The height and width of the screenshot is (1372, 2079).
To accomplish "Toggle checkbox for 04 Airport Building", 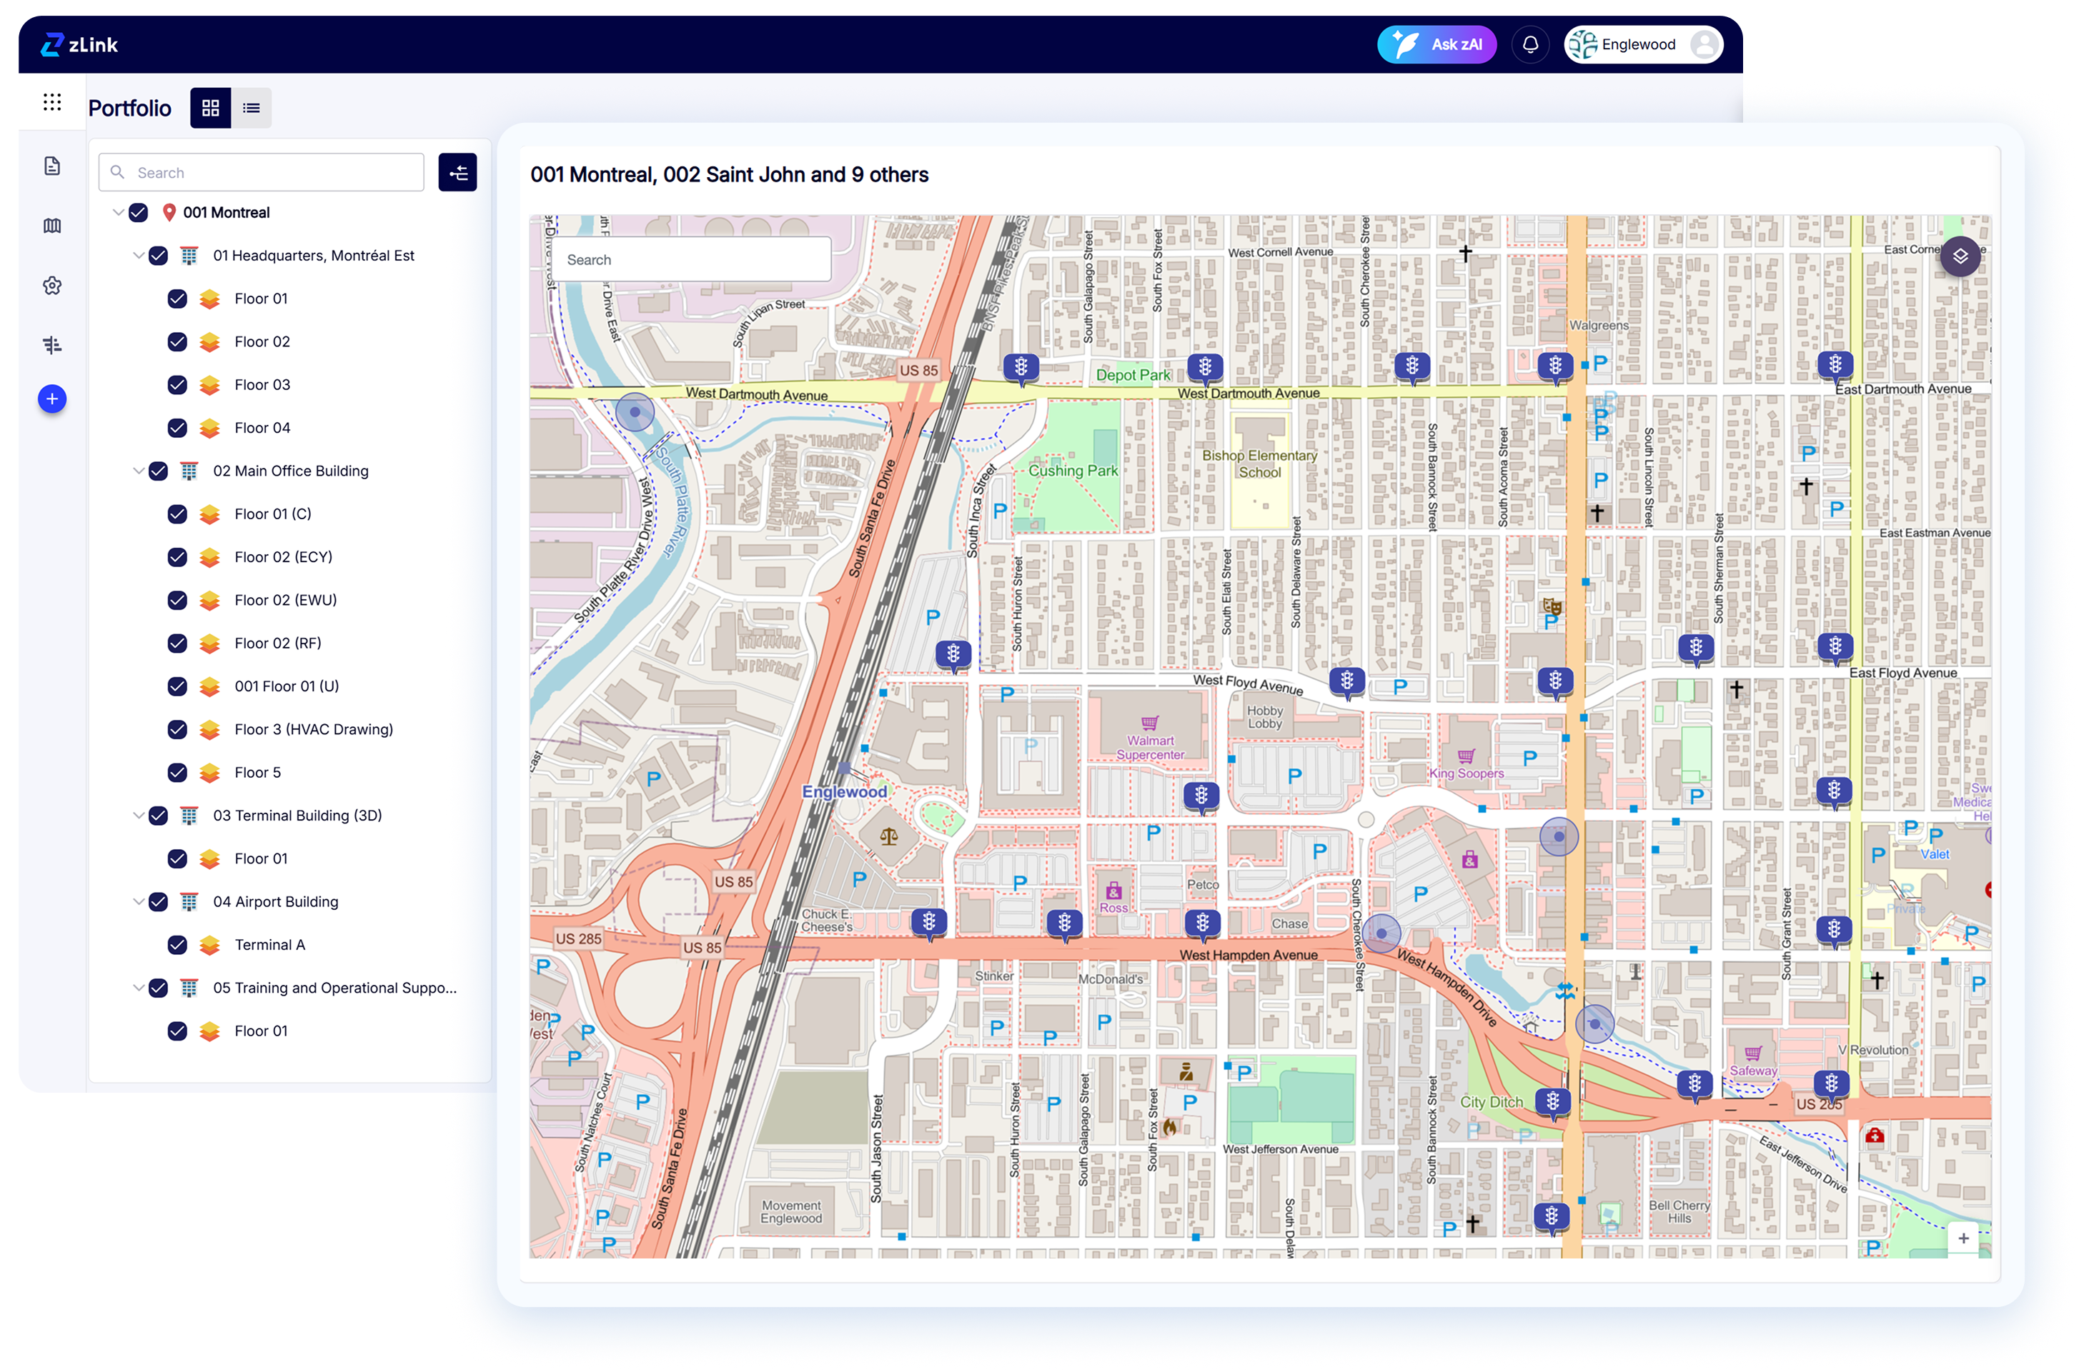I will pos(159,901).
